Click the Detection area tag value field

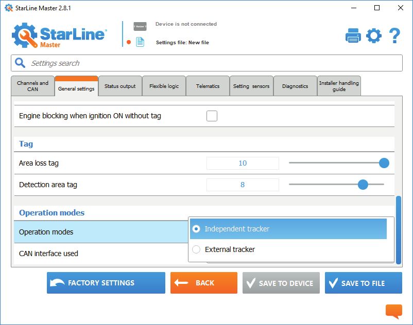pyautogui.click(x=243, y=185)
